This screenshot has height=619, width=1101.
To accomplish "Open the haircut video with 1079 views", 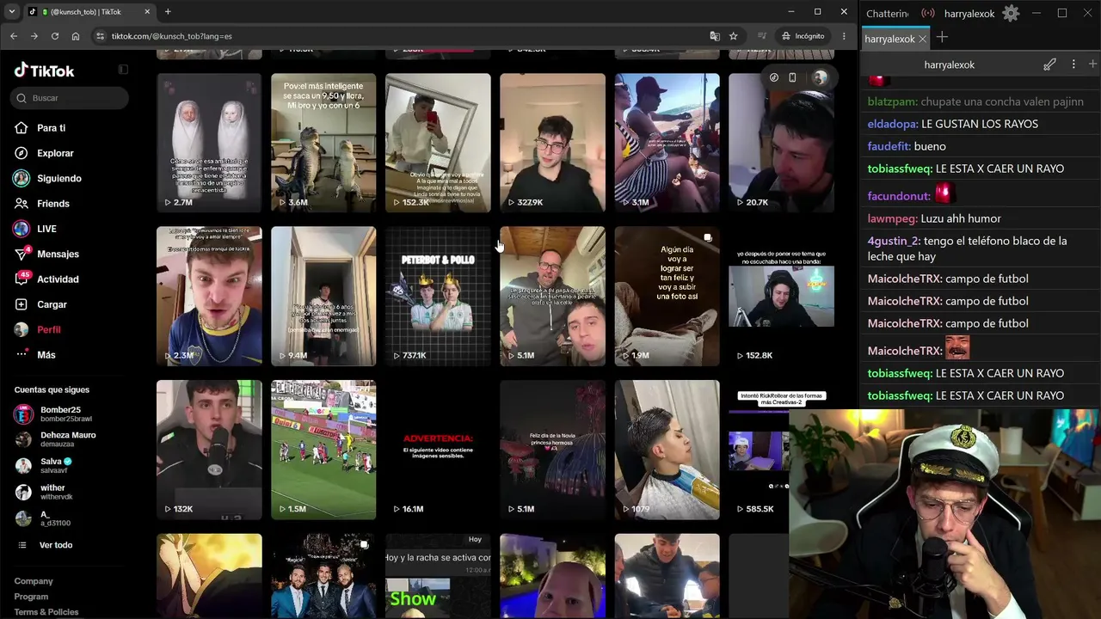I will point(667,450).
